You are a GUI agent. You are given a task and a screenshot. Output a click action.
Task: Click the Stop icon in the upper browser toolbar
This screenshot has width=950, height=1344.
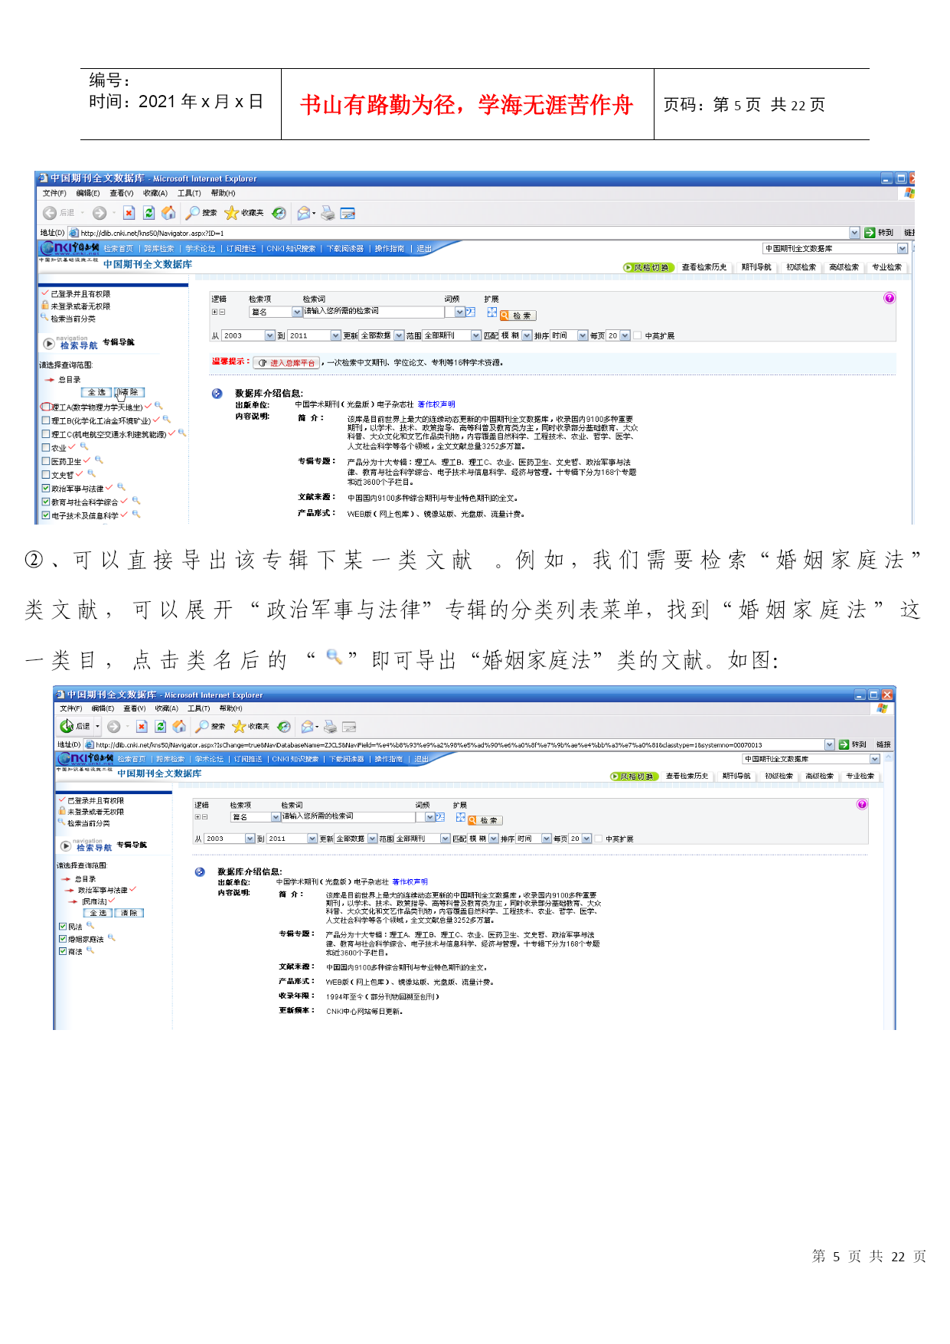click(129, 213)
